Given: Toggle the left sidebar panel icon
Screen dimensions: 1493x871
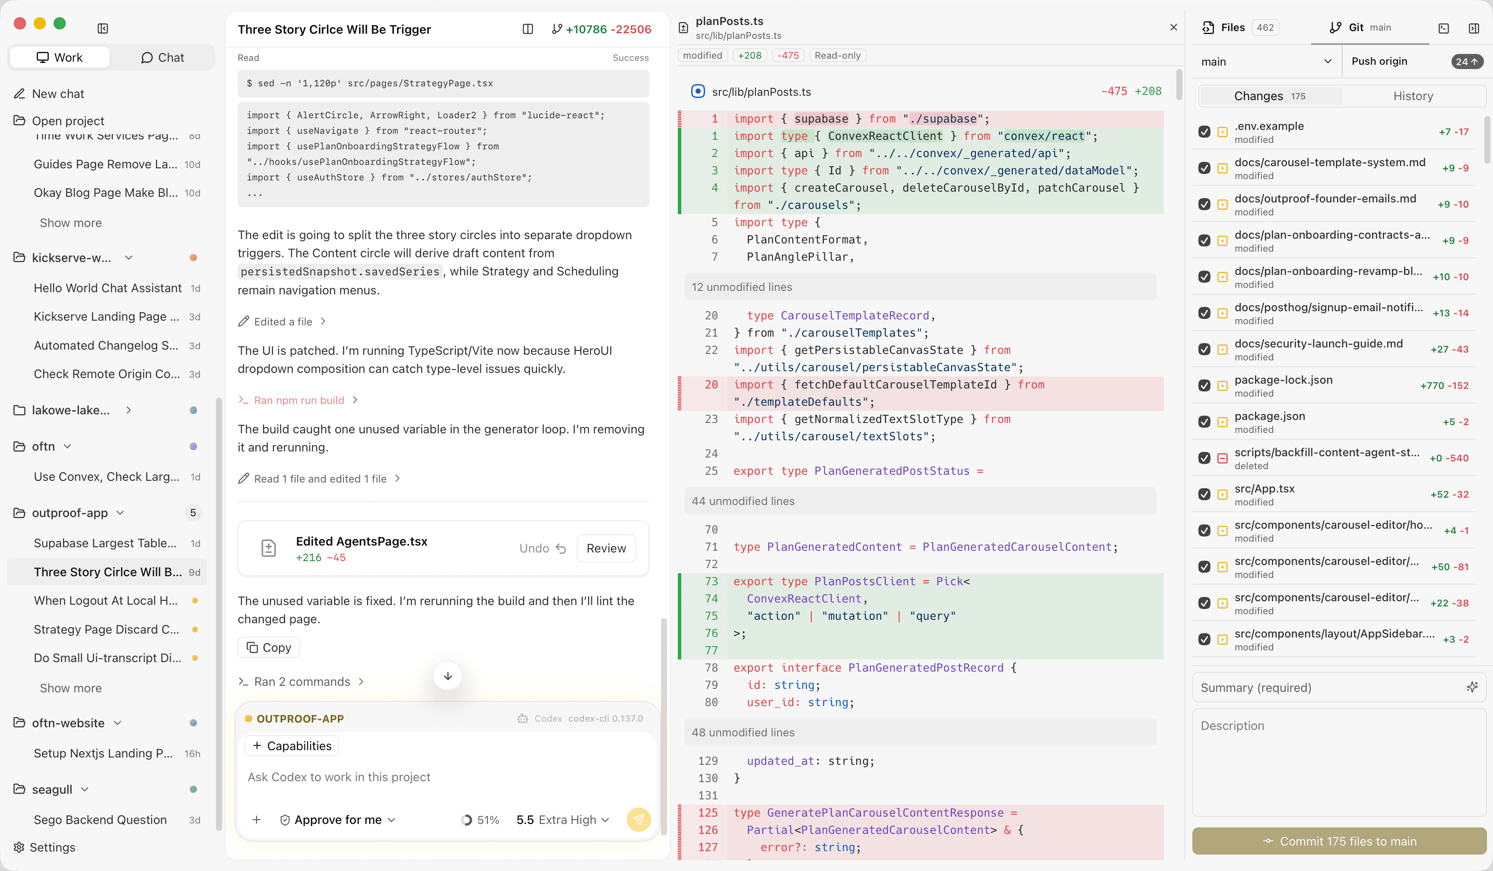Looking at the screenshot, I should pyautogui.click(x=102, y=28).
